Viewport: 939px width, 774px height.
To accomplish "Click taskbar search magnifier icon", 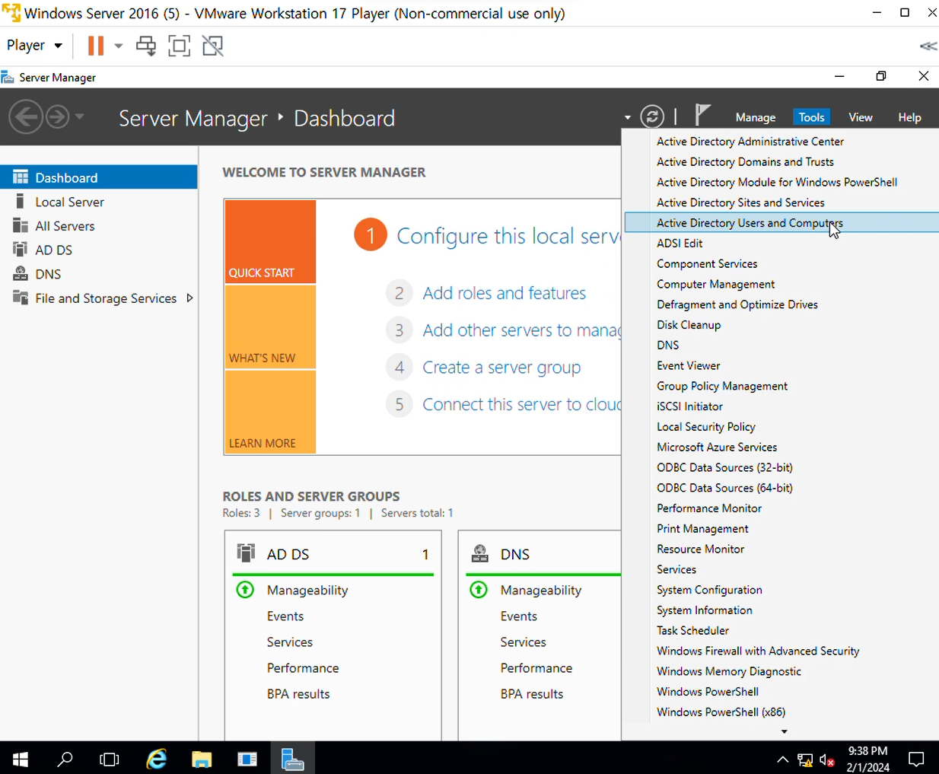I will point(65,759).
